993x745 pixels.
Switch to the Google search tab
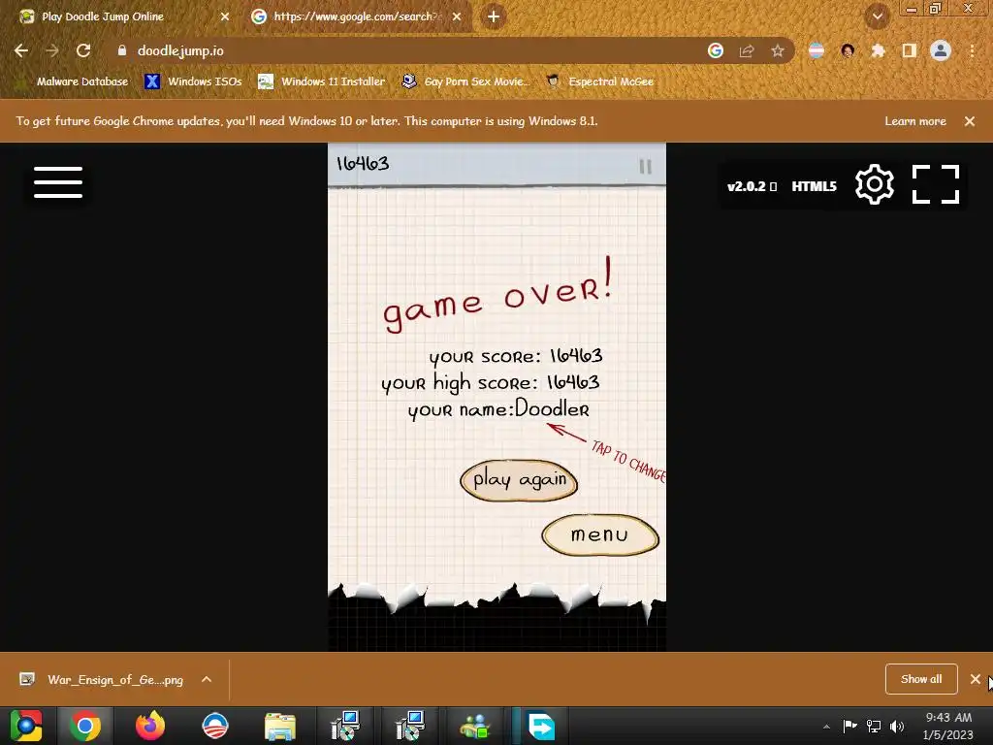pyautogui.click(x=355, y=16)
